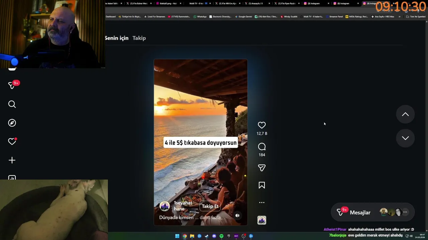Open IMDb: Ratings bookmark
This screenshot has height=240, width=428.
[x=356, y=17]
